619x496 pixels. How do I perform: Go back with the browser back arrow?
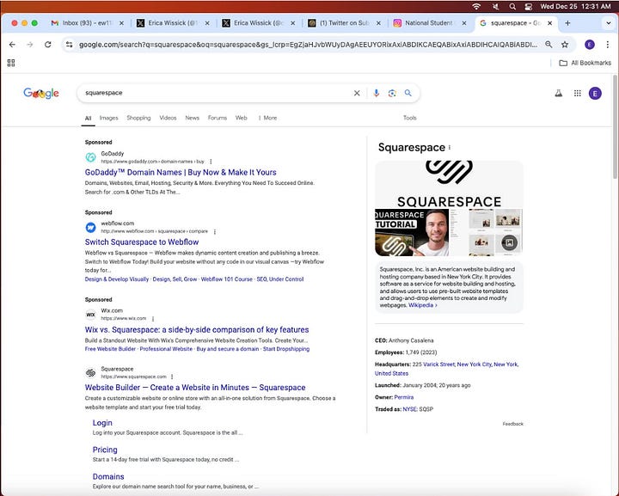(x=12, y=45)
